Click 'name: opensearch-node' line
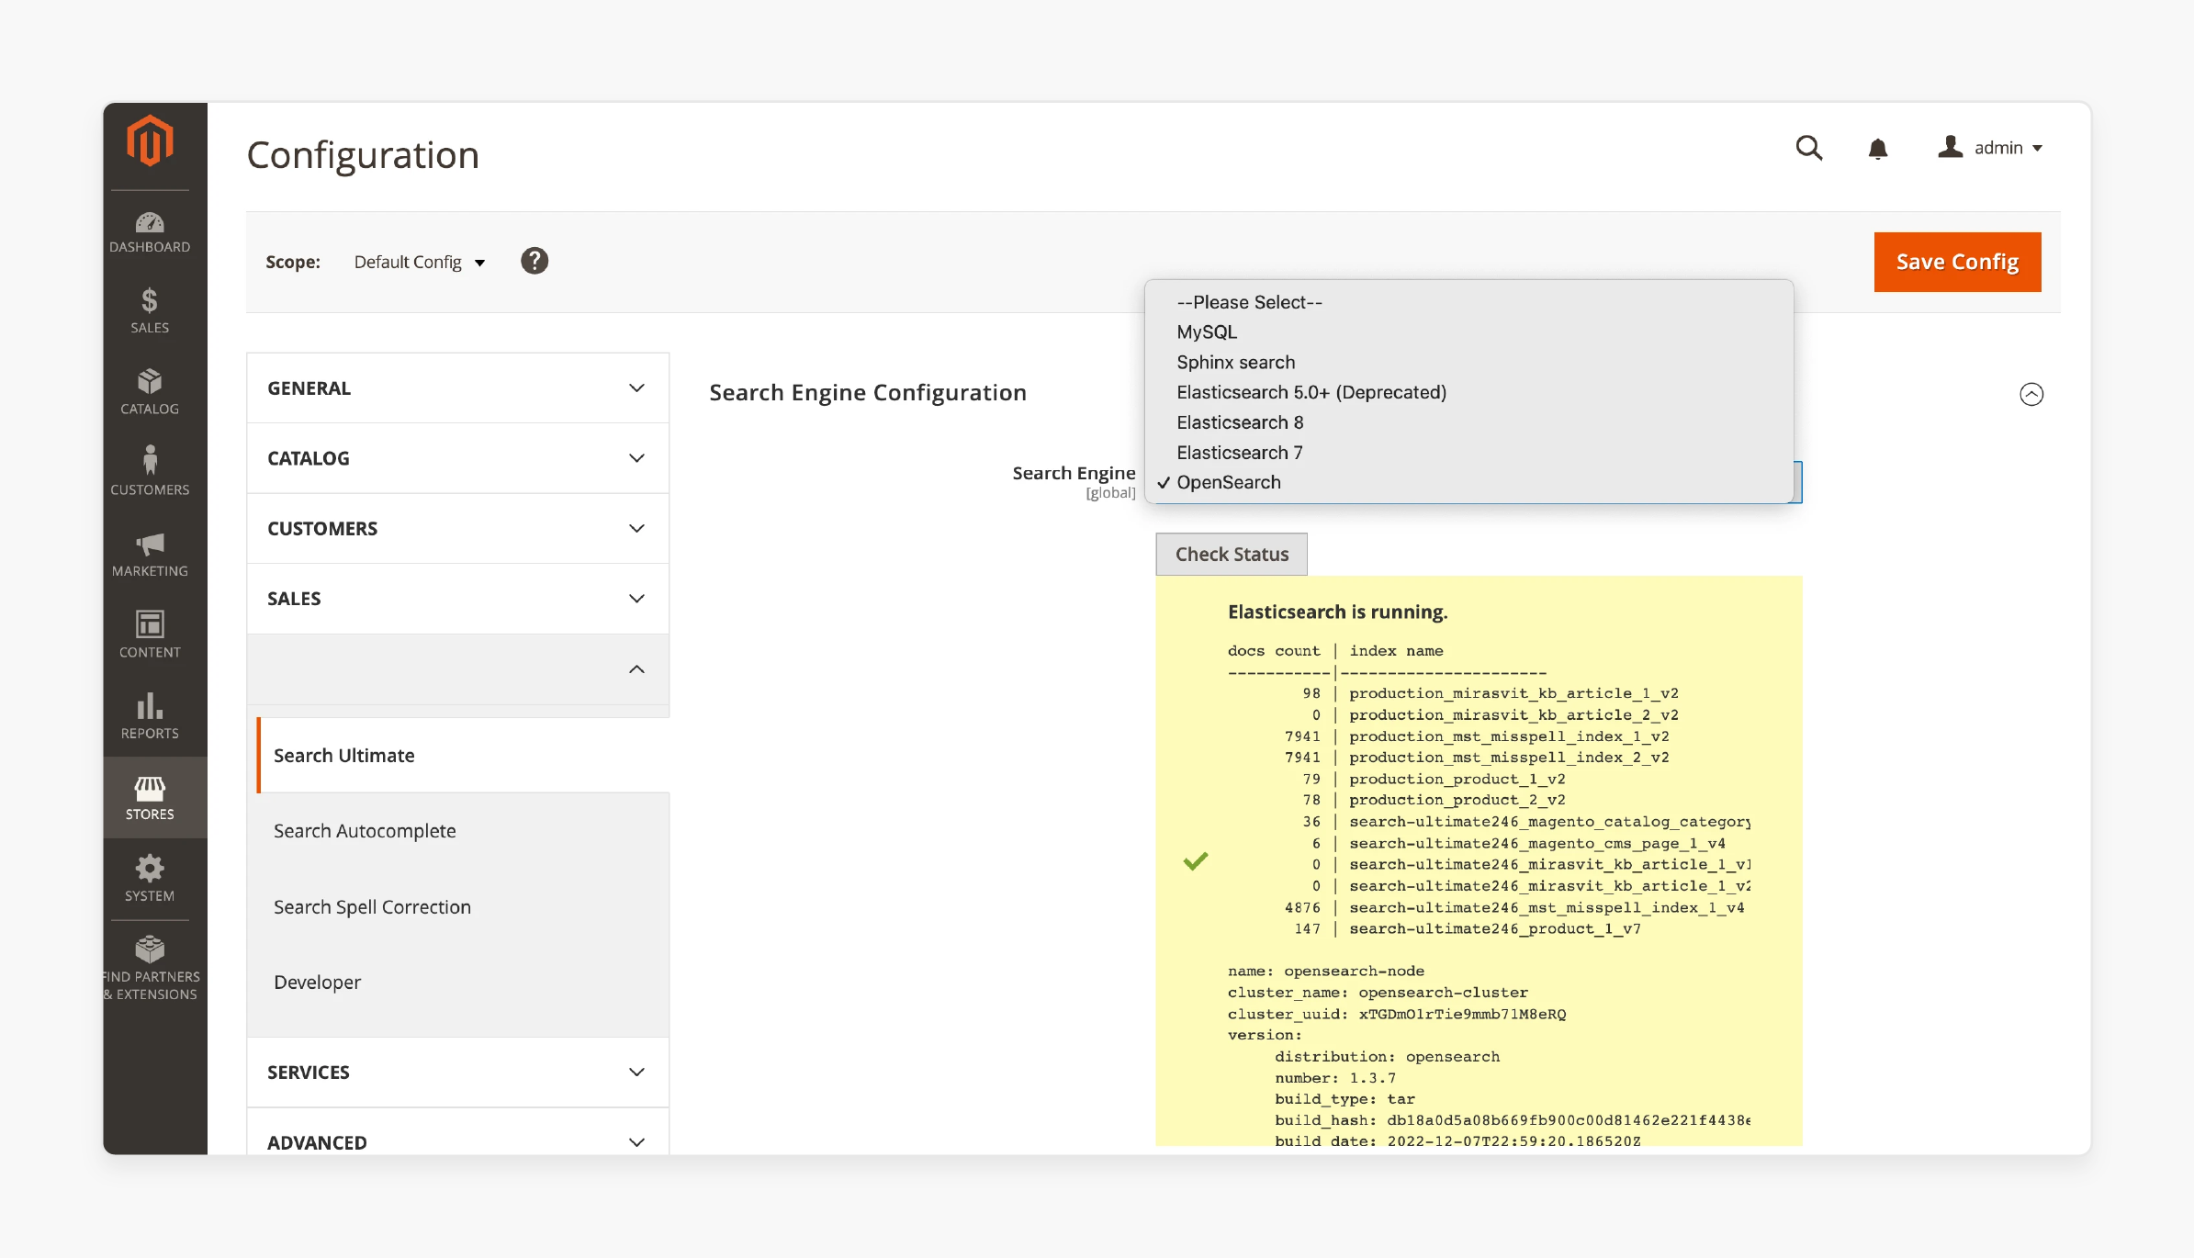Screen dimensions: 2194x1258 point(1326,971)
